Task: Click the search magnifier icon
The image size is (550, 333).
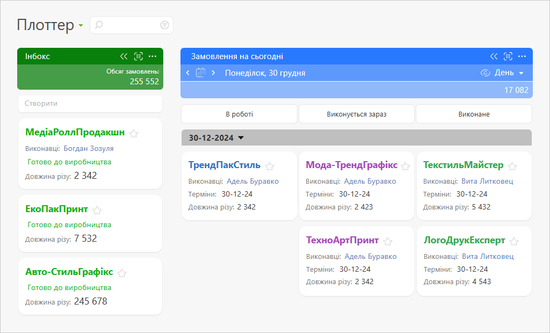Action: [99, 25]
